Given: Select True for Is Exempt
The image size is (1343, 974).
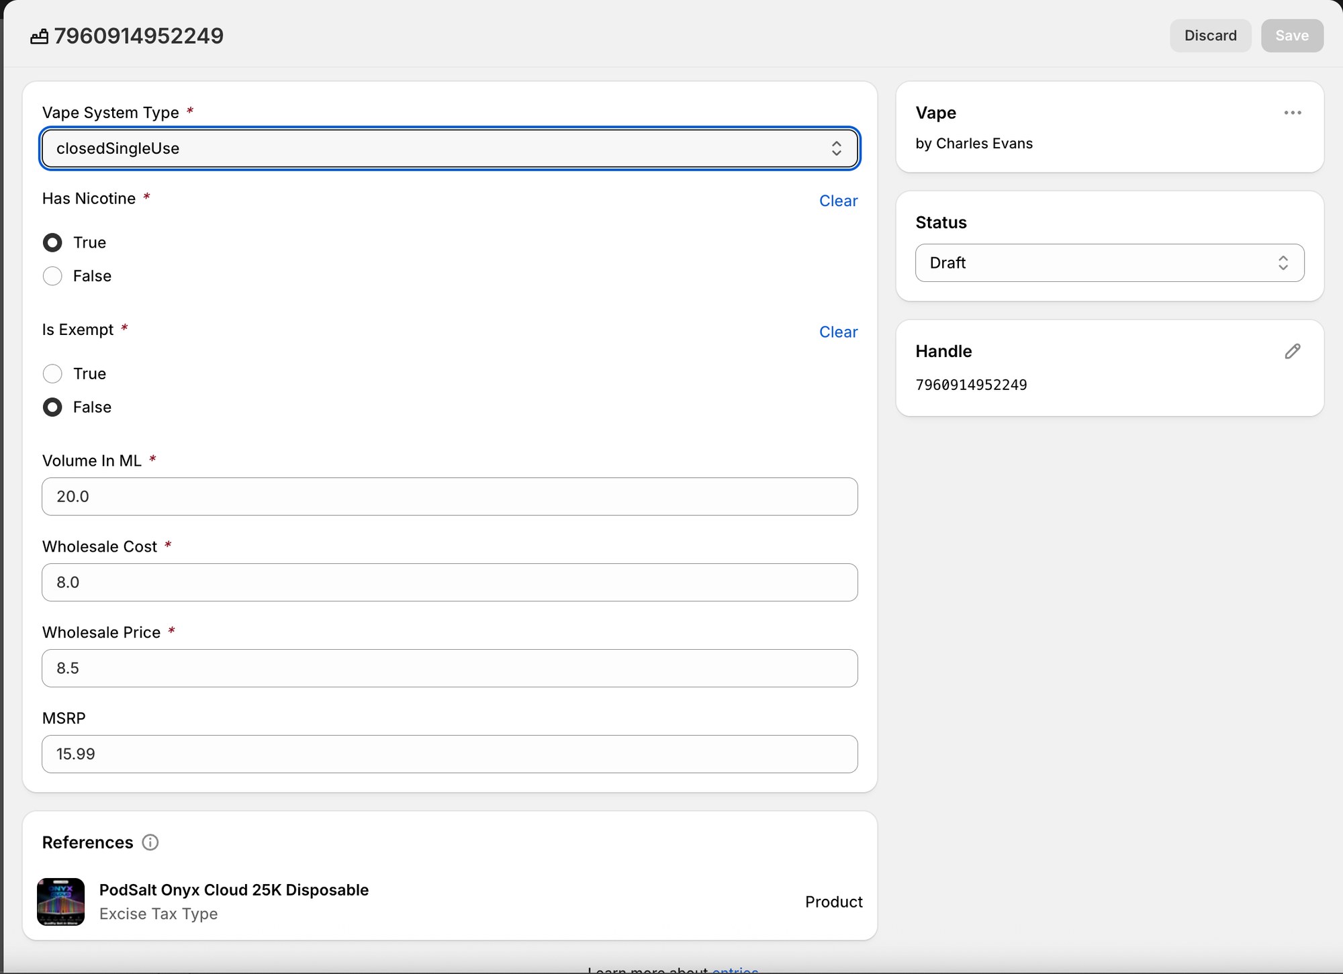Looking at the screenshot, I should tap(52, 374).
